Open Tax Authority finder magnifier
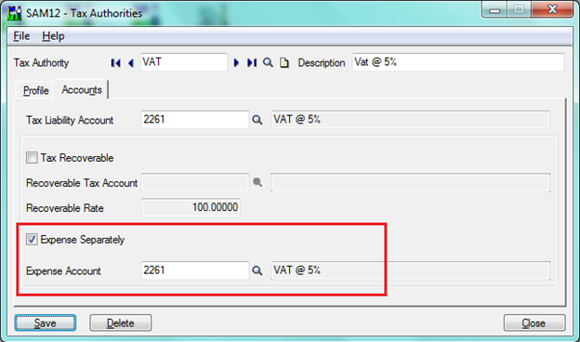Screen dimensions: 580x342 (x=268, y=63)
